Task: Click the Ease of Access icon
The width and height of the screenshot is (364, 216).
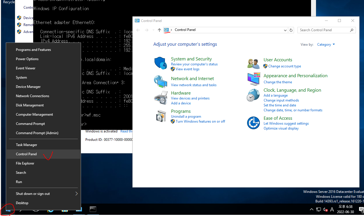Action: tap(253, 123)
